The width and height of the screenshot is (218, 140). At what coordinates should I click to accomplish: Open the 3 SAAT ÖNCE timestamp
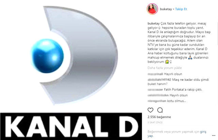click(x=155, y=123)
